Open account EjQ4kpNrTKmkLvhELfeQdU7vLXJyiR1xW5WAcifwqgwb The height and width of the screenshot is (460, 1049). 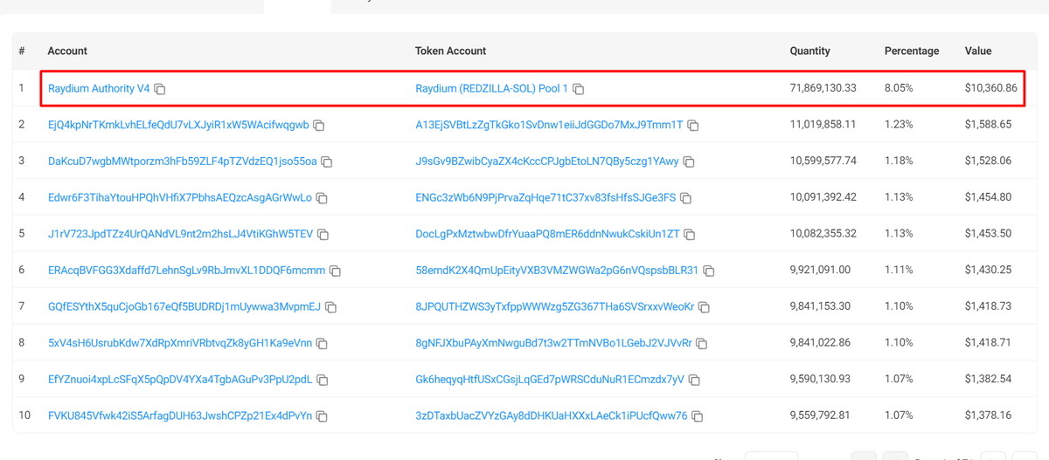pyautogui.click(x=178, y=125)
